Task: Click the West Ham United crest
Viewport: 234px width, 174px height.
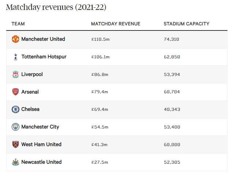Action: pyautogui.click(x=15, y=145)
